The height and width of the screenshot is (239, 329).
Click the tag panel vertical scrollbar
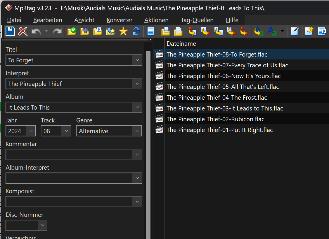coord(148,144)
